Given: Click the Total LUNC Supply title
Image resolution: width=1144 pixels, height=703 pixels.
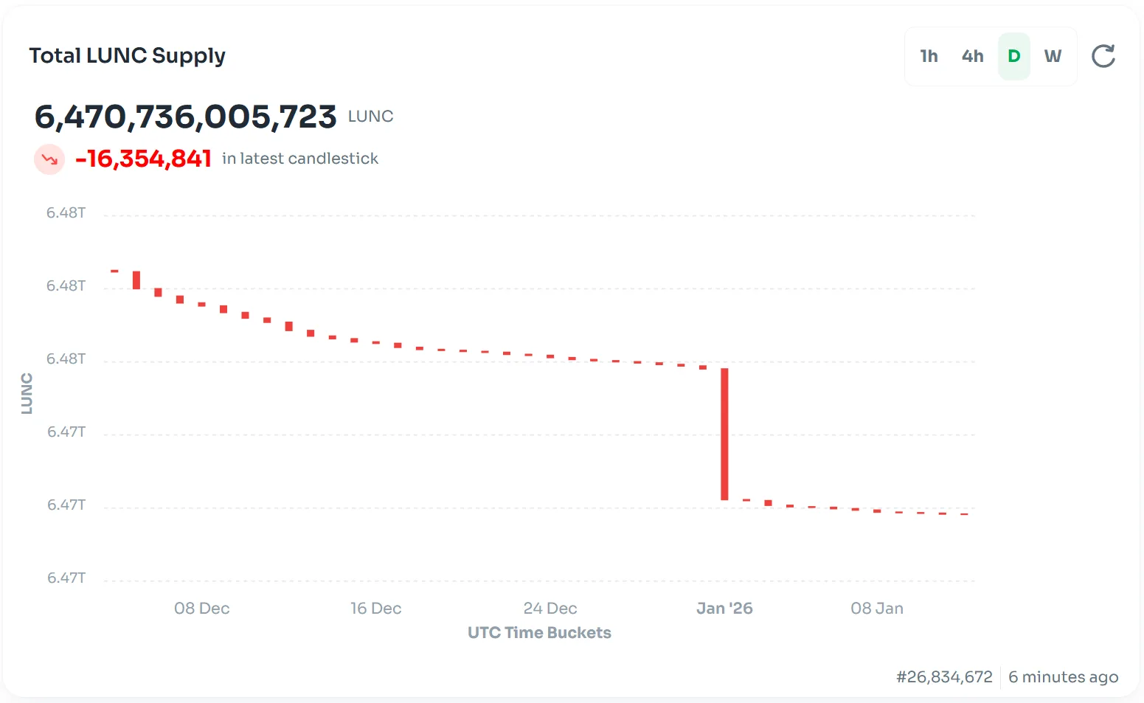Looking at the screenshot, I should pyautogui.click(x=127, y=55).
